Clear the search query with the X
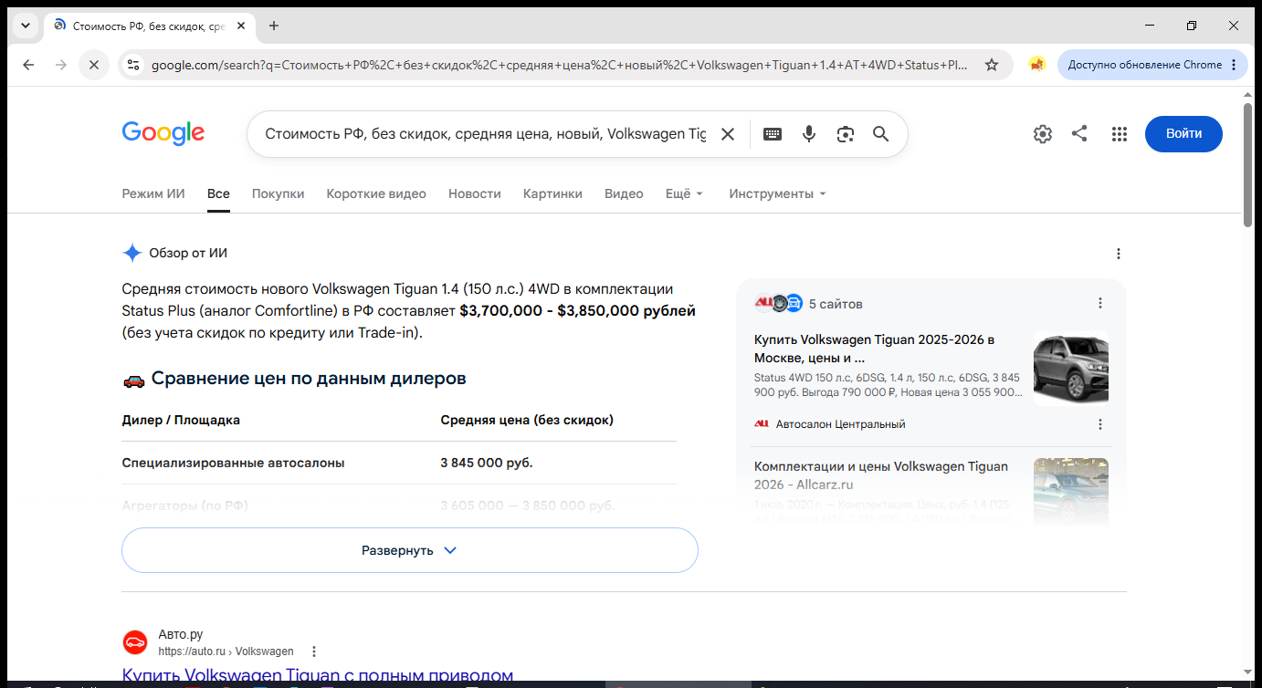 [728, 134]
